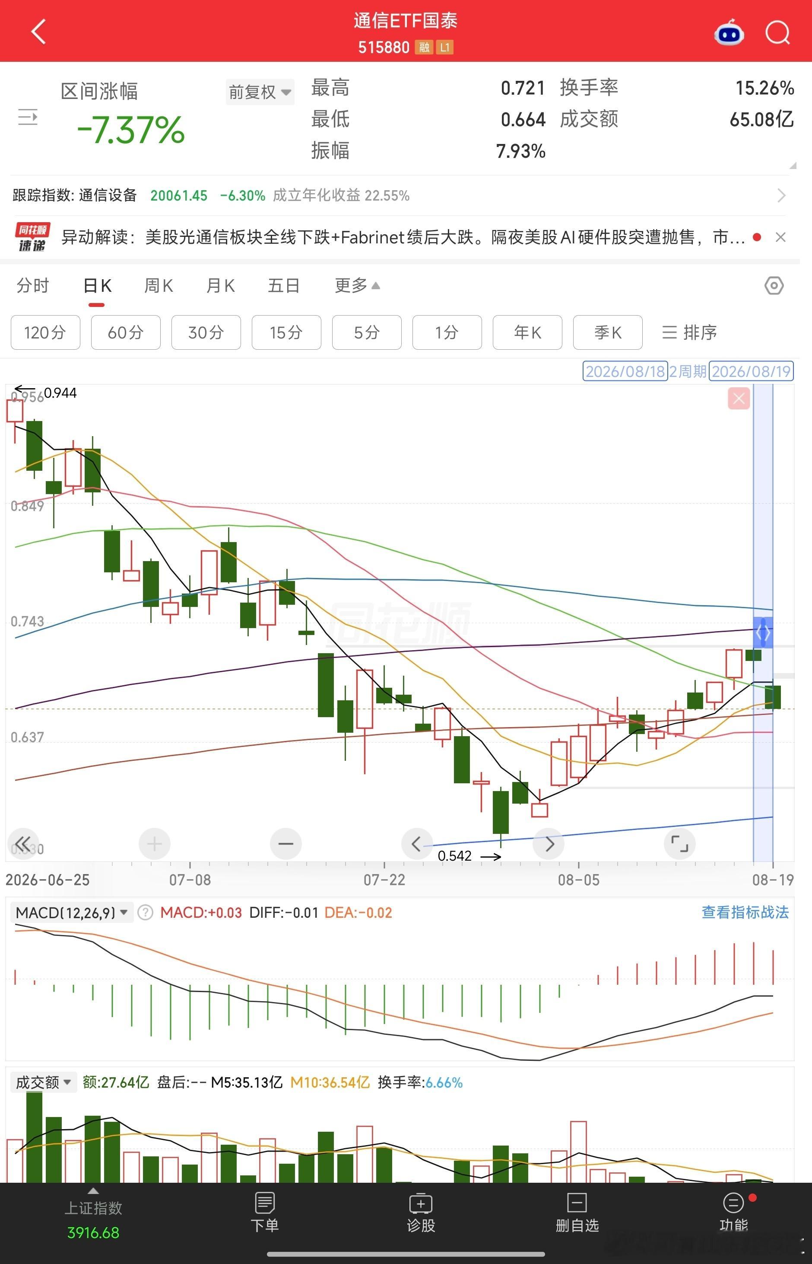Screen dimensions: 812x1264
Task: Switch to 分时 tab
Action: point(33,286)
